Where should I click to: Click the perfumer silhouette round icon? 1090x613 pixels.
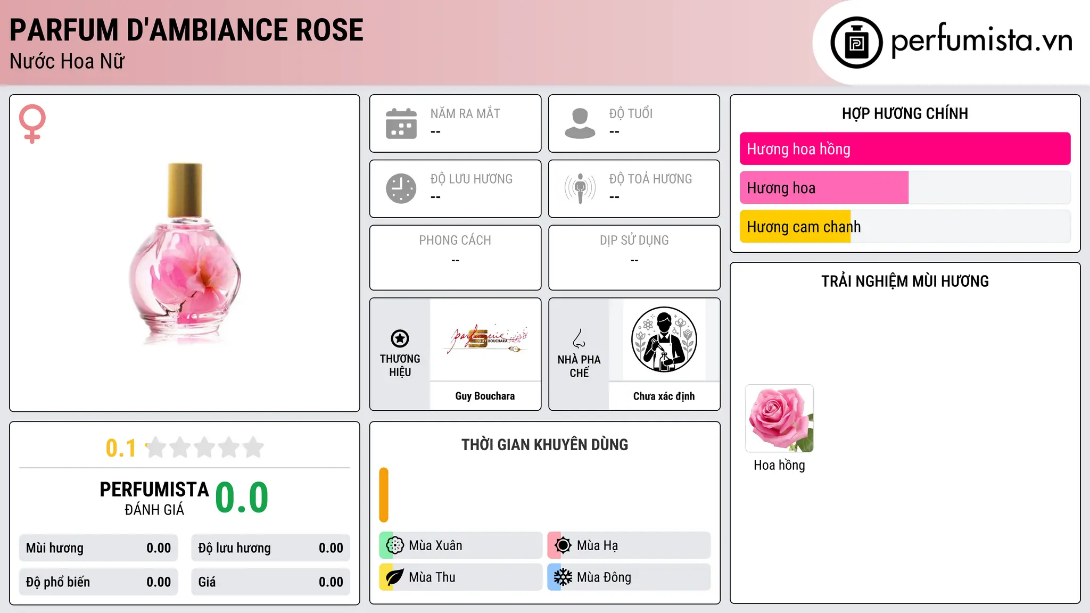pos(664,339)
